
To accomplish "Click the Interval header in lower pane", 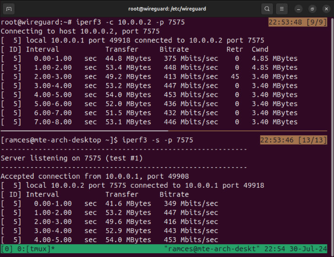I will click(43, 194).
